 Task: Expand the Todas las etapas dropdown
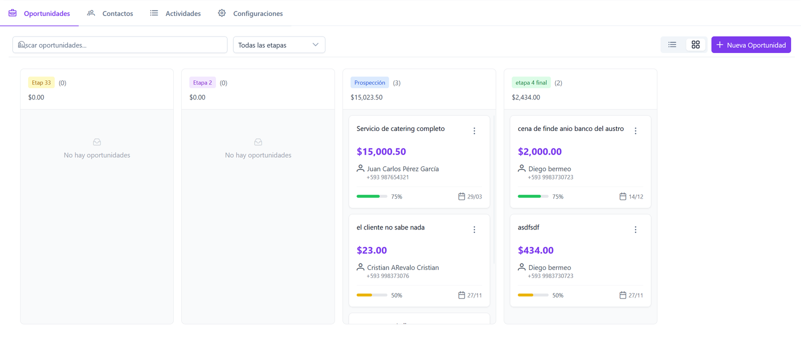[x=279, y=45]
